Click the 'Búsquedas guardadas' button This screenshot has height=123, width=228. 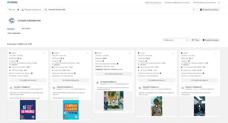click(209, 10)
